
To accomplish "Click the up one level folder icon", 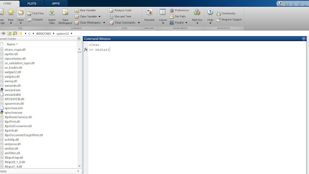I will (x=9, y=33).
